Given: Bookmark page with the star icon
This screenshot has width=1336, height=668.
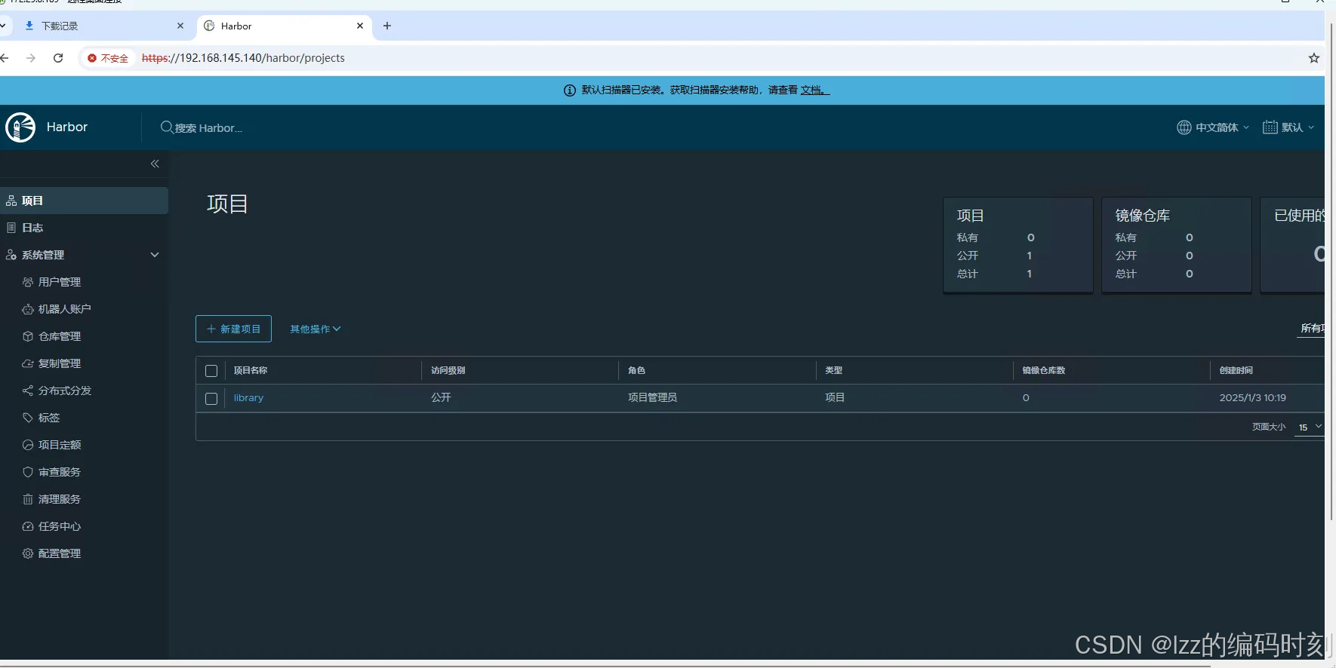Looking at the screenshot, I should [1314, 58].
